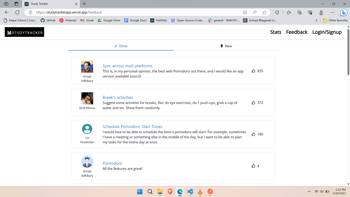350x197 pixels.
Task: Open workspaces icon in title bar
Action: click(6, 4)
